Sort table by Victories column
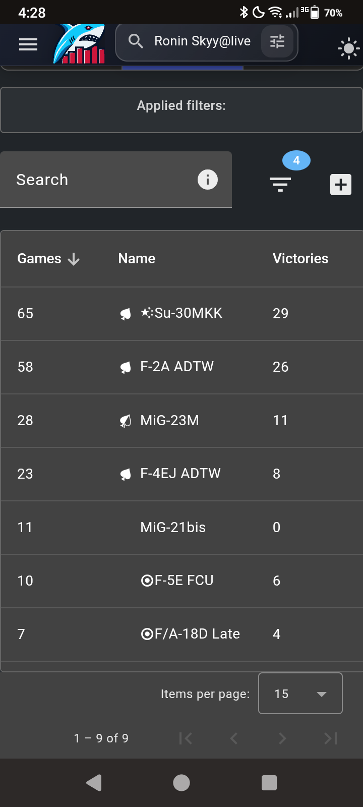363x807 pixels. click(x=300, y=259)
